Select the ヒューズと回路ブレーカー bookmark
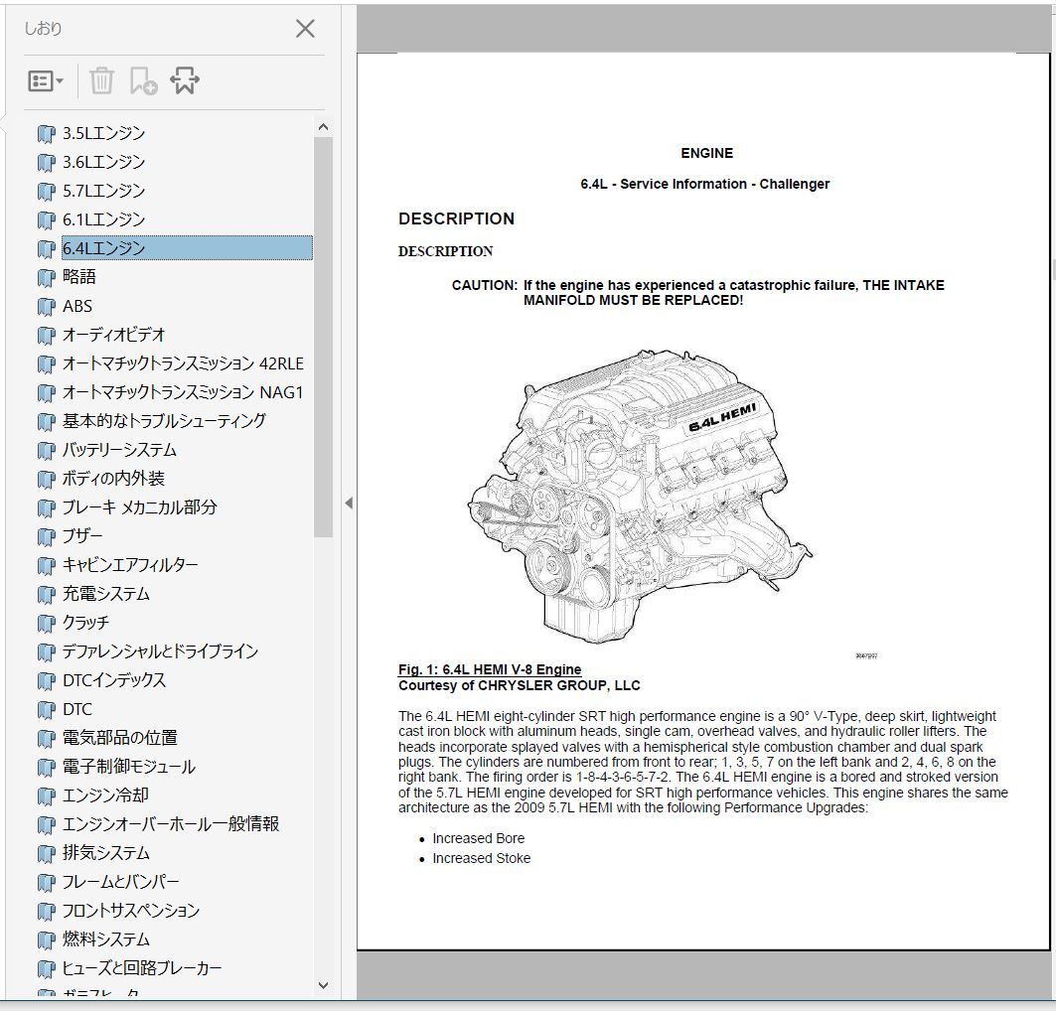1056x1011 pixels. (x=142, y=968)
